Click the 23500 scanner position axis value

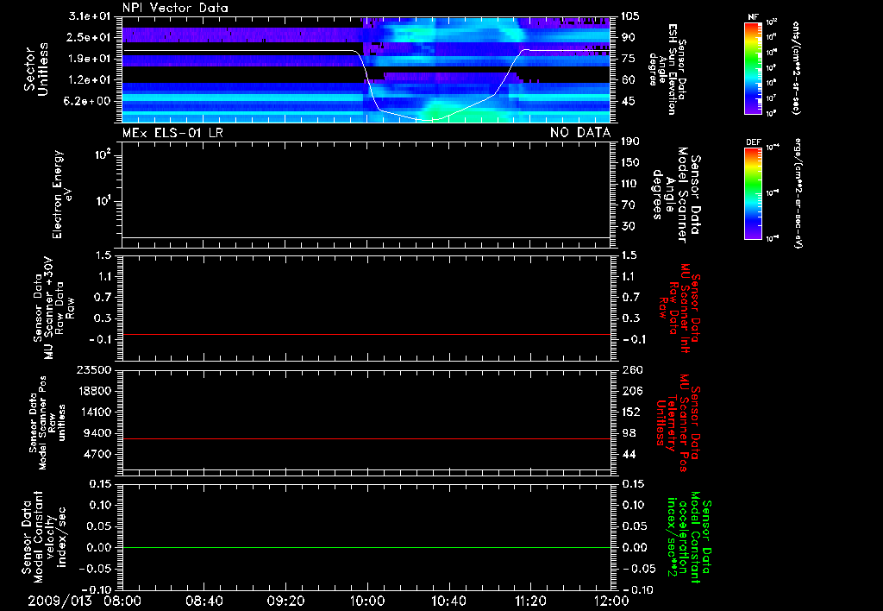93,369
